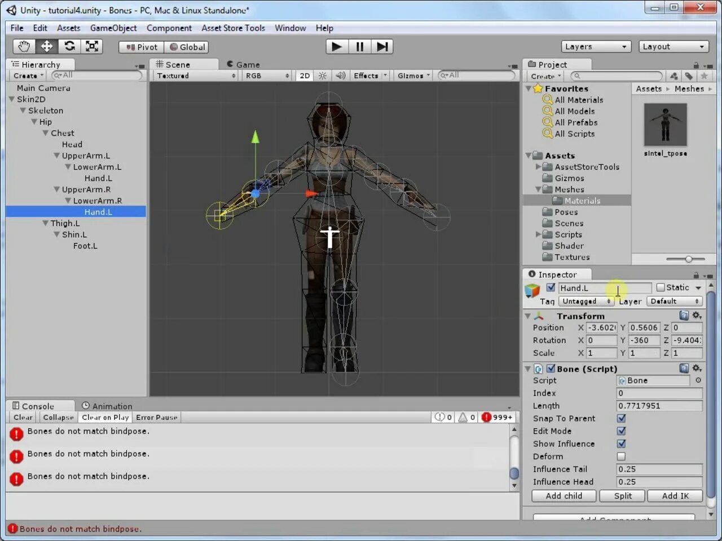
Task: Click the Clear button in the Console
Action: (x=22, y=417)
